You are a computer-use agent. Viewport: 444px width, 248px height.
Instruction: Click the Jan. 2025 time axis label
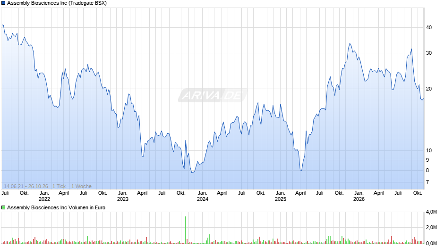click(280, 196)
